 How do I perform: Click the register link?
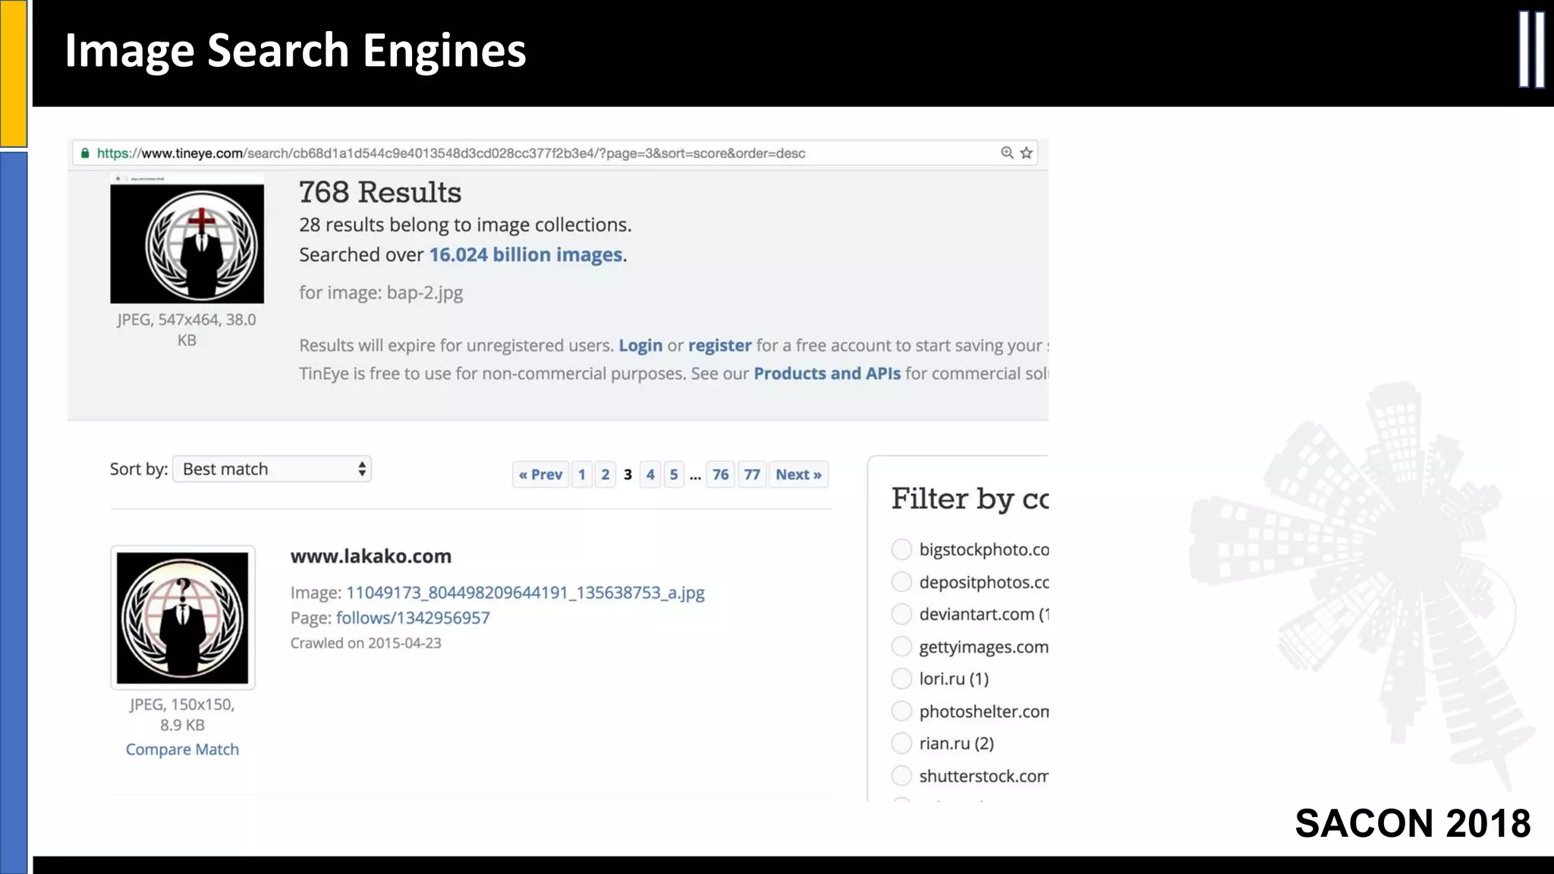pyautogui.click(x=719, y=346)
